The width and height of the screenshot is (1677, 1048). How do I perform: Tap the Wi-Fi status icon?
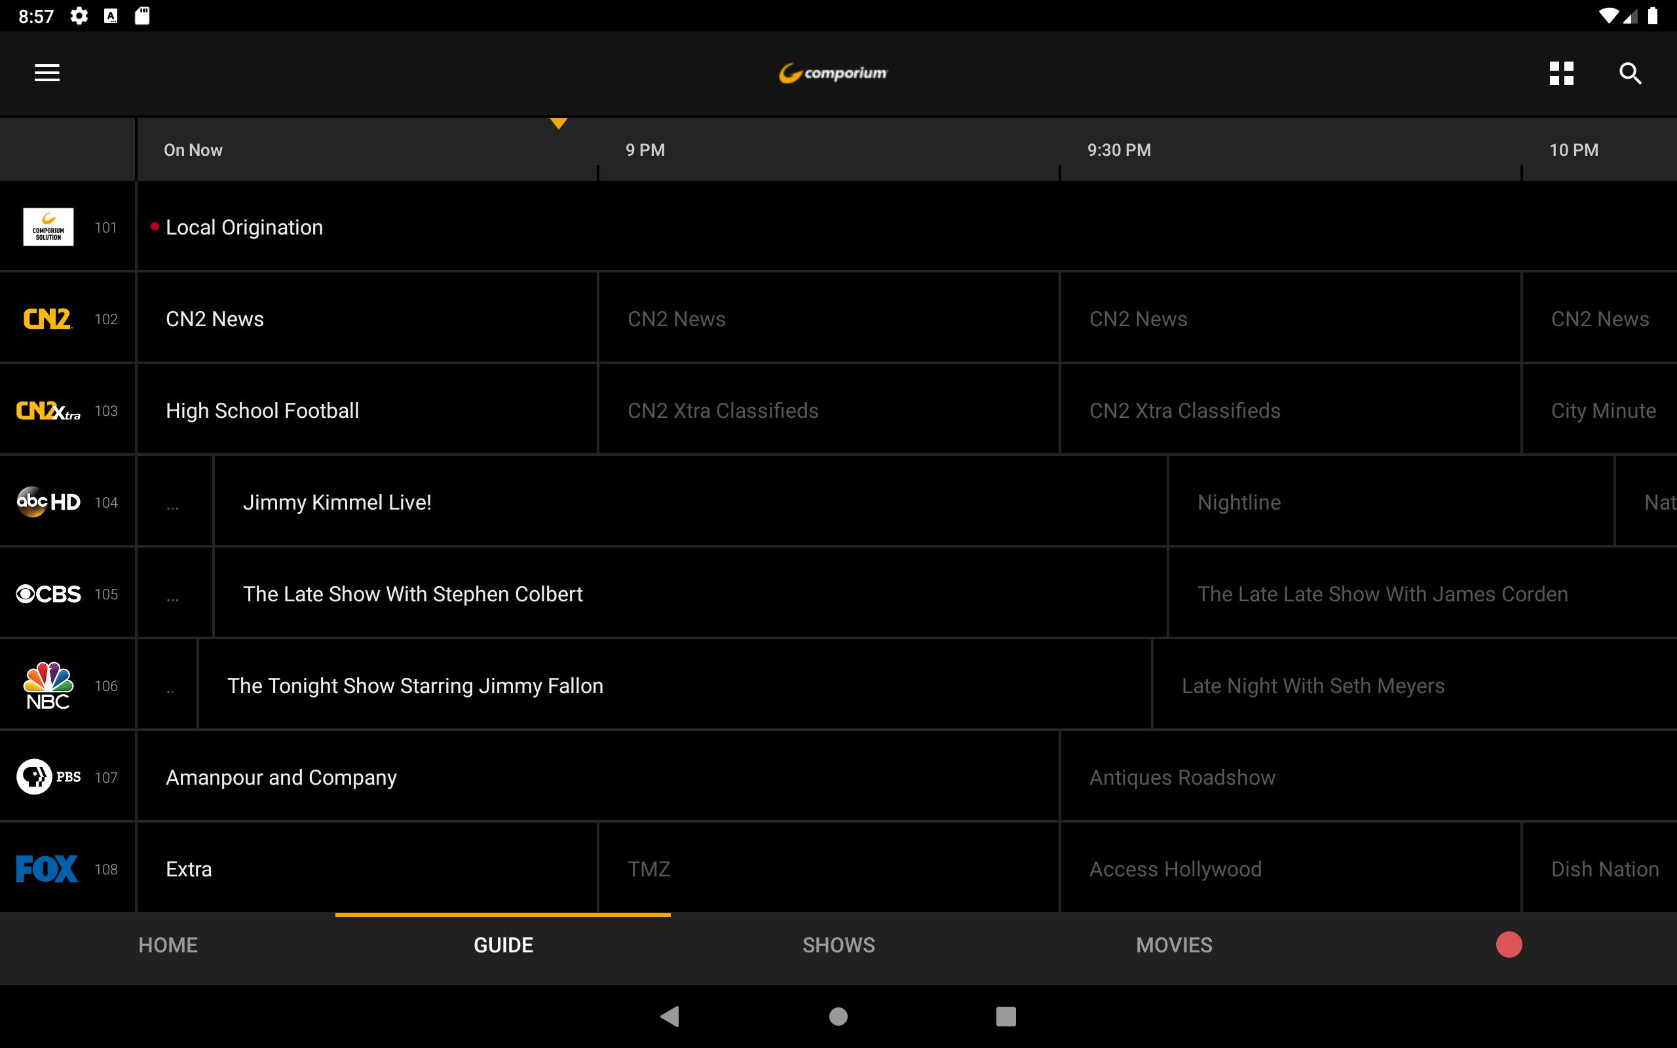click(1608, 15)
